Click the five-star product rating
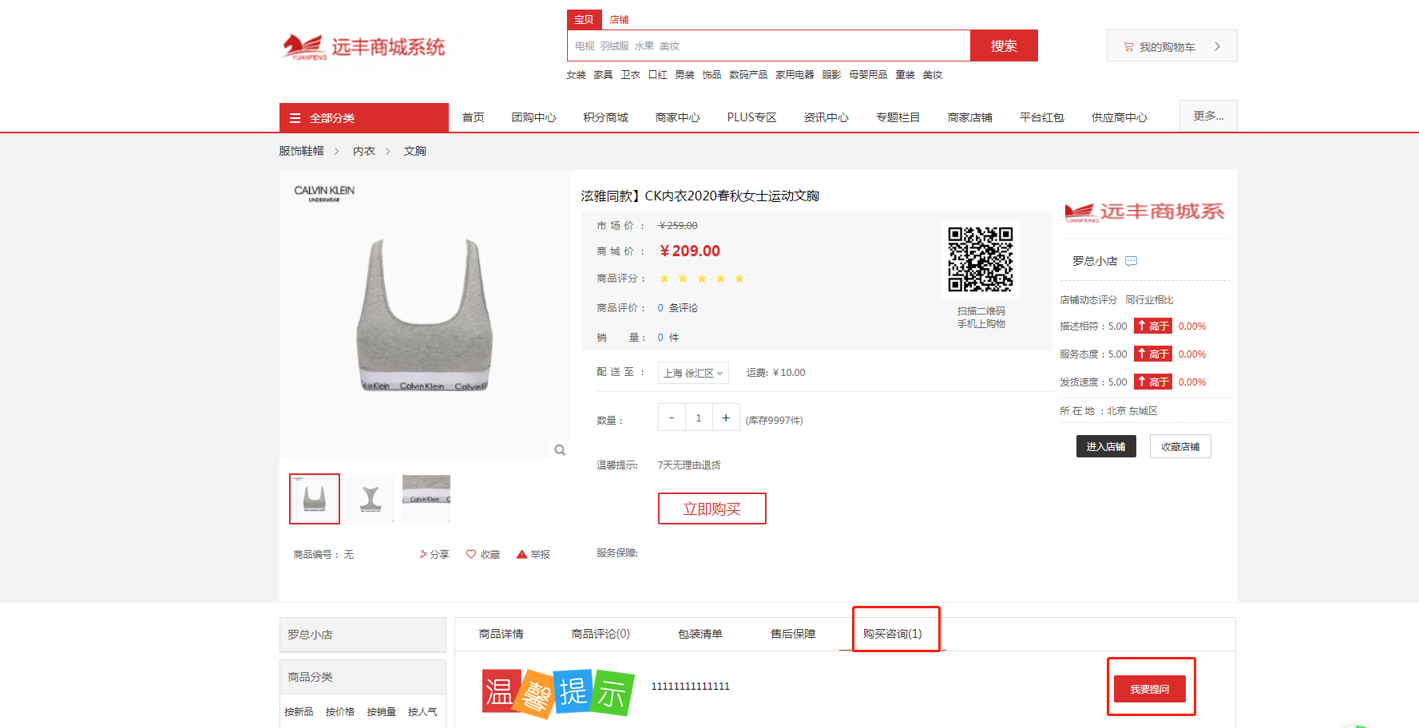 [702, 279]
